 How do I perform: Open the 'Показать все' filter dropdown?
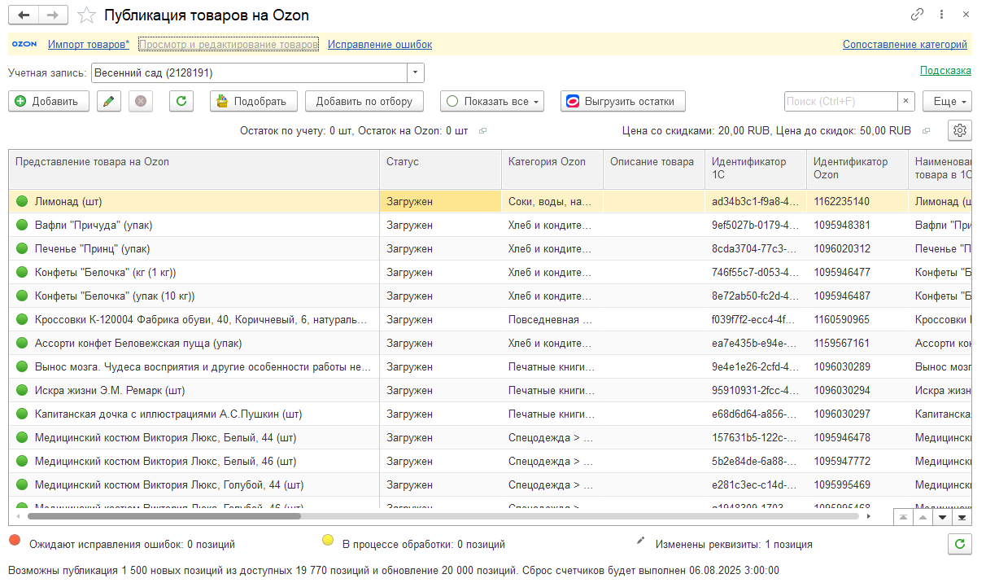492,101
